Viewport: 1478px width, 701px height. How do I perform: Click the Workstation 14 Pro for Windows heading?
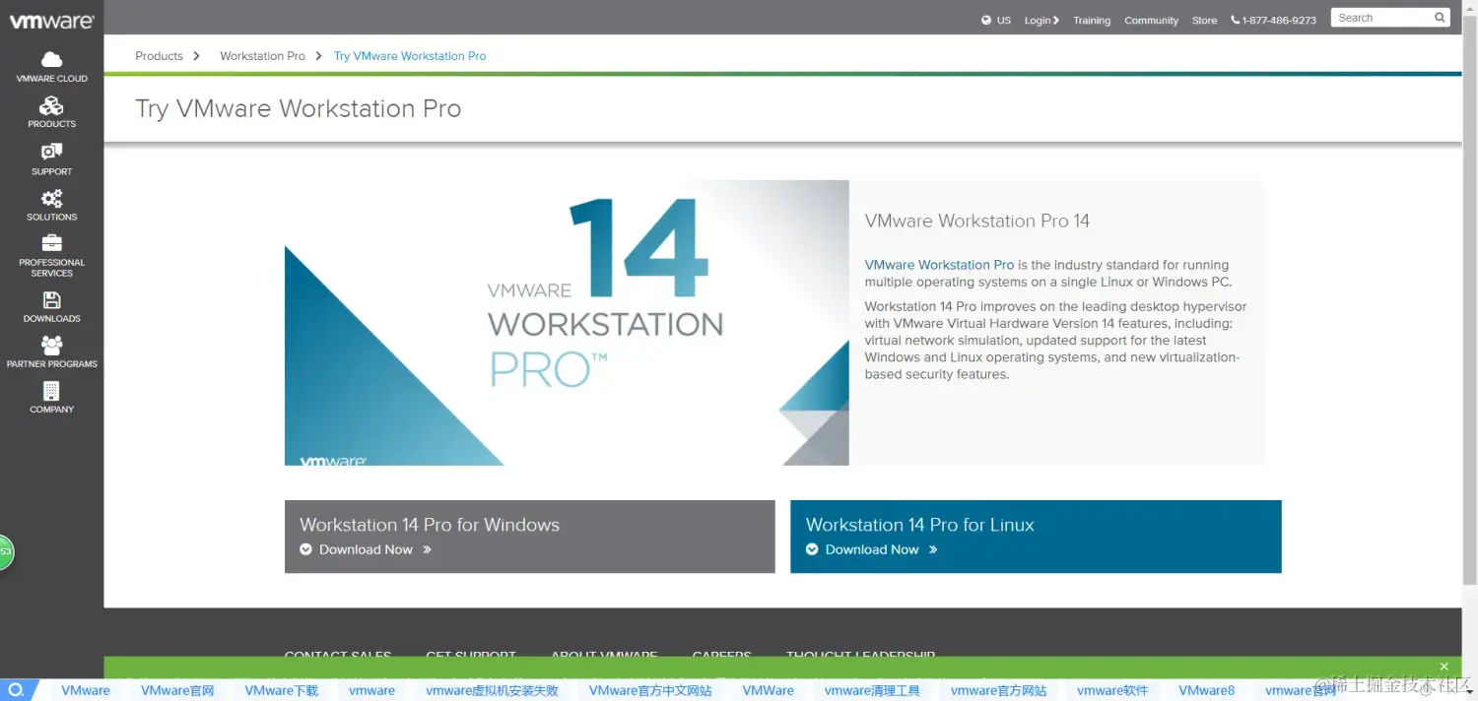click(x=430, y=525)
